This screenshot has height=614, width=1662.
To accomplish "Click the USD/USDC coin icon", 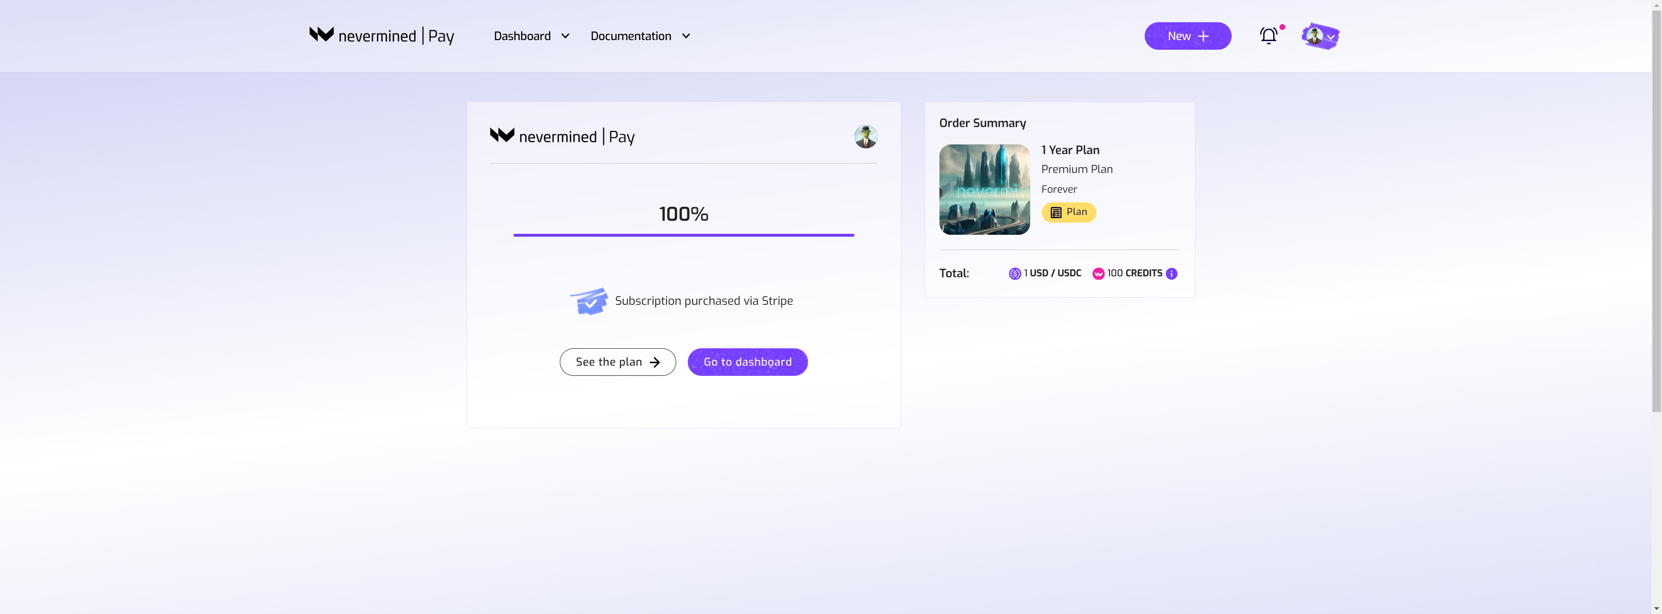I will click(x=1015, y=274).
